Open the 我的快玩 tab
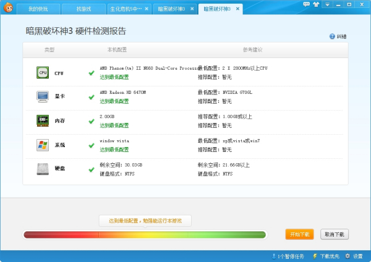The width and height of the screenshot is (371, 262). (x=38, y=9)
